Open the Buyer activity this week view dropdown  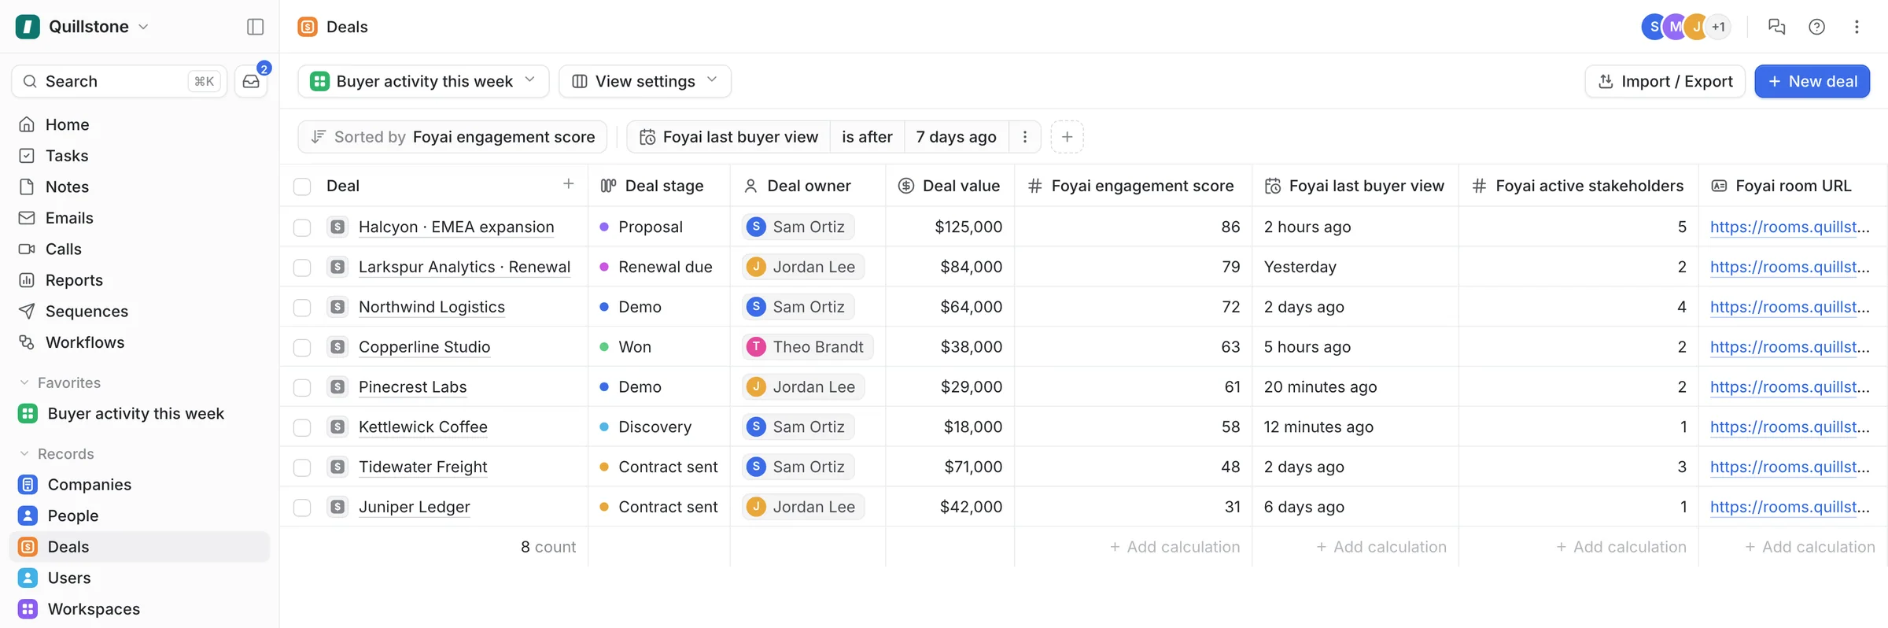point(423,81)
